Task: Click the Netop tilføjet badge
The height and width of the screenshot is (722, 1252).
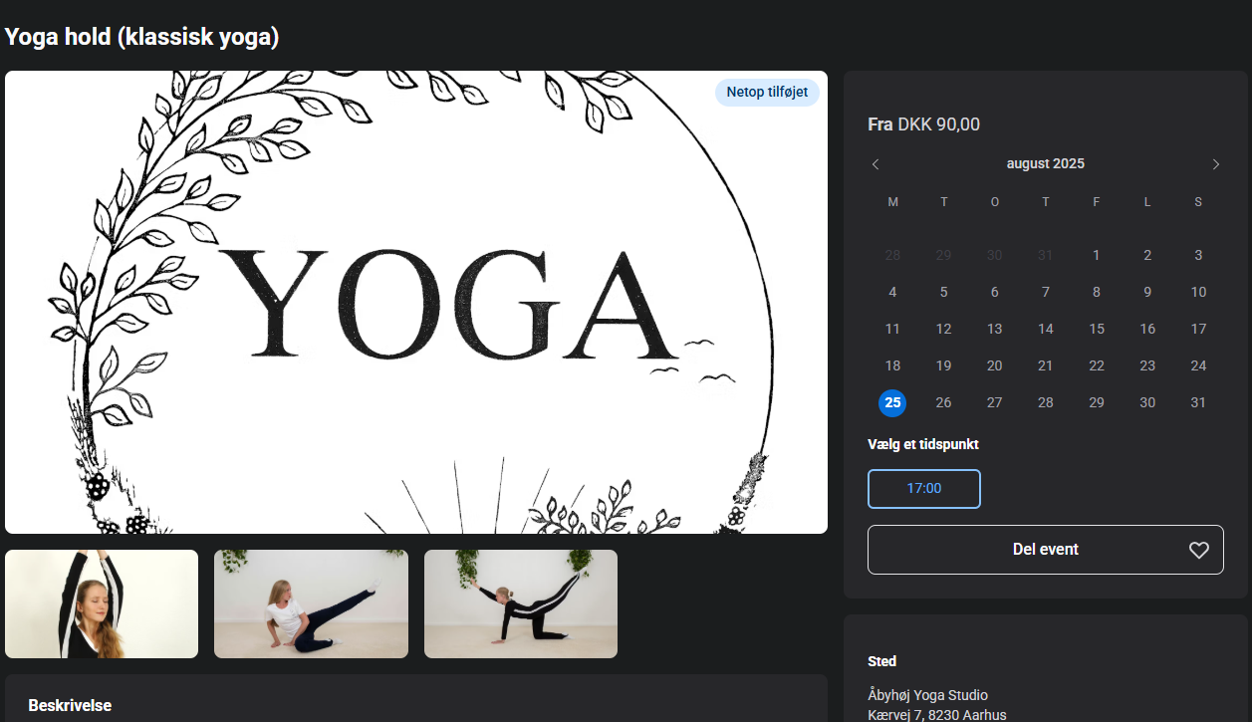Action: click(767, 93)
